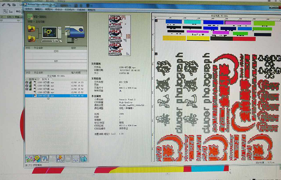The image size is (281, 180).
Task: Click the EPS 文件 type value
Action: pyautogui.click(x=124, y=82)
